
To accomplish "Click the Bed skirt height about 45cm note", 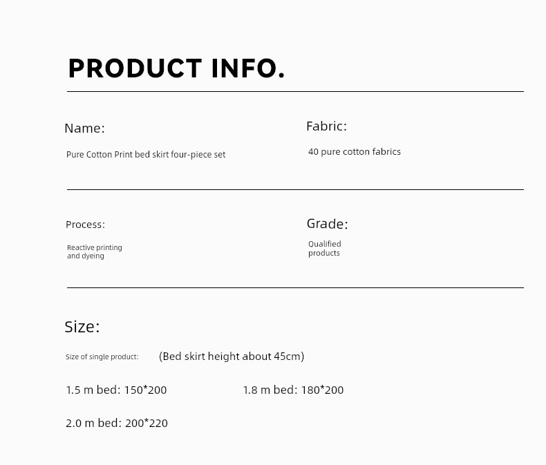I will click(x=232, y=357).
